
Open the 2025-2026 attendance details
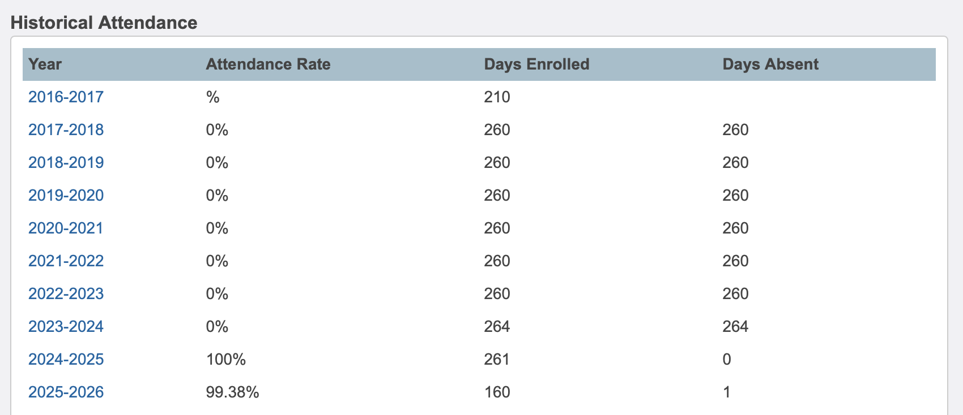(x=65, y=391)
